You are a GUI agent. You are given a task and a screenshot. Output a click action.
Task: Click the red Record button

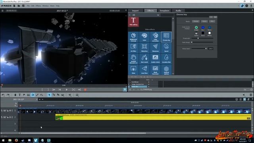(x=85, y=89)
